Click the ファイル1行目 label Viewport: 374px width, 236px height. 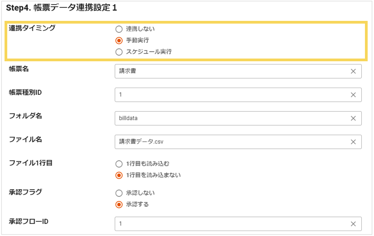click(x=31, y=163)
